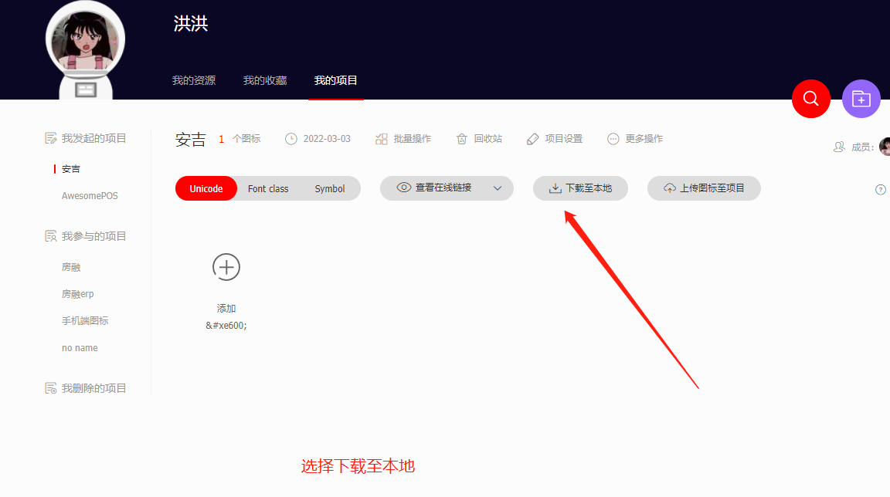Click the eye icon in 查看在线链接
This screenshot has width=890, height=497.
pos(403,188)
